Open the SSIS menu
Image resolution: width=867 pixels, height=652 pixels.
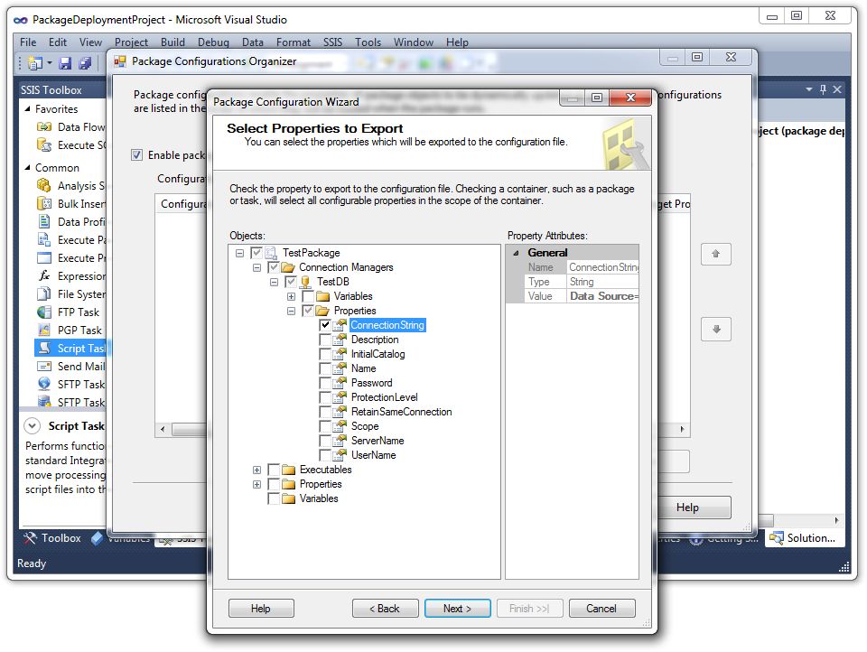(333, 42)
